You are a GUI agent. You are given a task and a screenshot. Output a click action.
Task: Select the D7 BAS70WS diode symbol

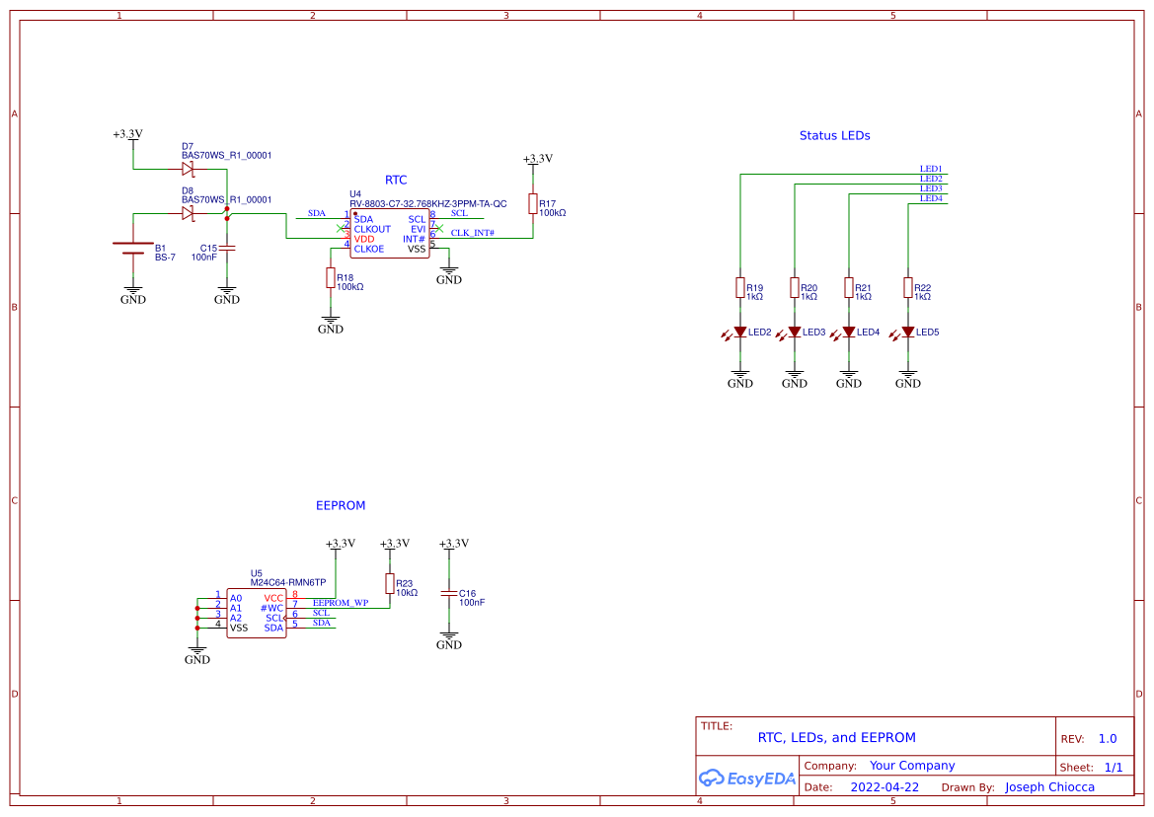click(x=188, y=169)
